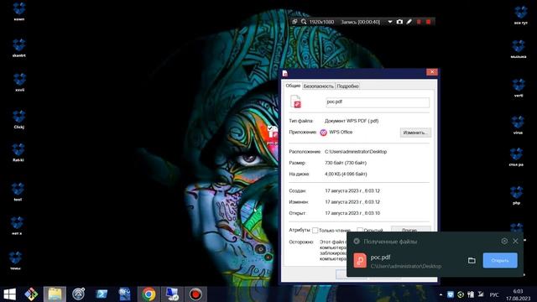Select the темы desktop icon
Image resolution: width=537 pixels, height=302 pixels.
tap(15, 261)
